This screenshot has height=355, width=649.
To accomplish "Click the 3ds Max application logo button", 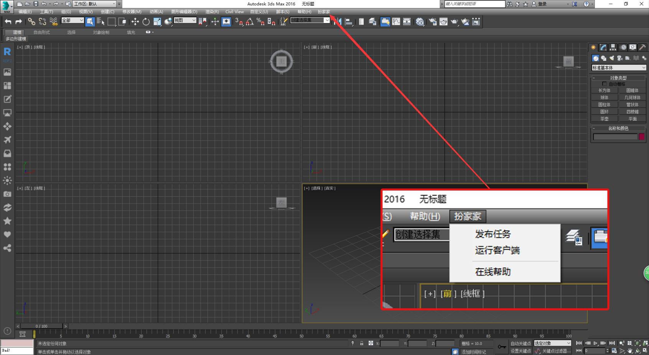I will point(7,6).
